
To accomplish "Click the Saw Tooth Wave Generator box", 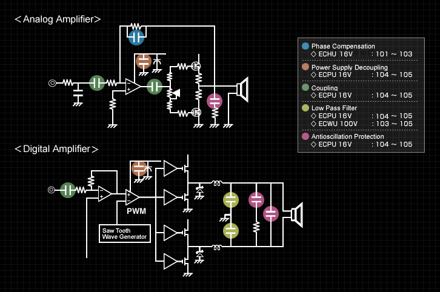I will [x=124, y=234].
